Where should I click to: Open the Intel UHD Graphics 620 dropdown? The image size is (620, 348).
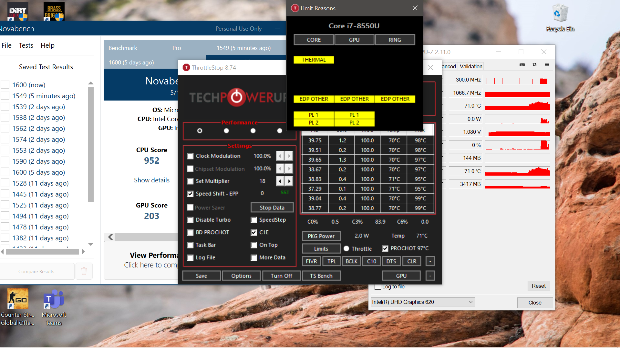coord(423,302)
